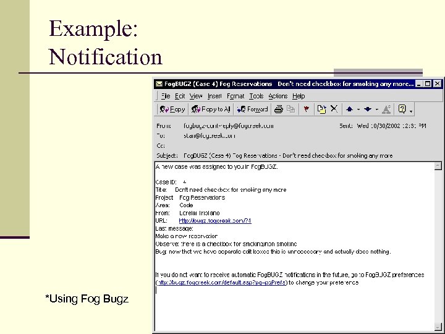This screenshot has width=445, height=334.
Task: Click the recipient address stan@fogcreek.com
Action: 210,135
